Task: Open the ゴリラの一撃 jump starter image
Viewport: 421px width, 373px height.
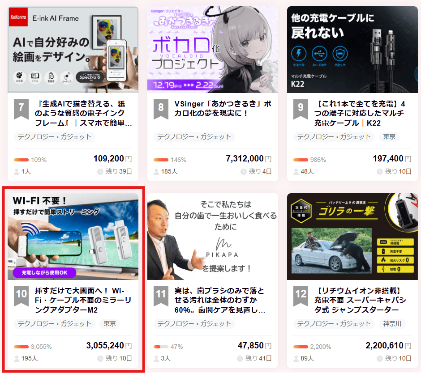Action: 352,237
